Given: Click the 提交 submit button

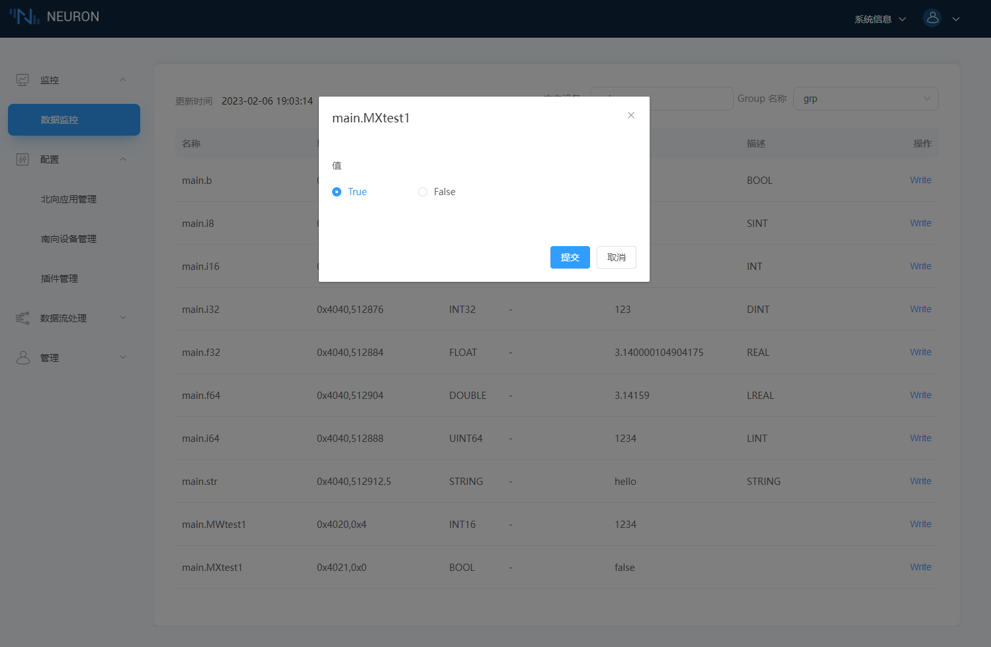Looking at the screenshot, I should 570,257.
